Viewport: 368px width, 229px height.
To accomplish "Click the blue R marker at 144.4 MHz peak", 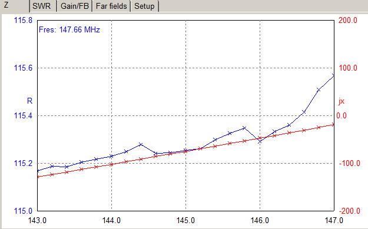I will point(141,144).
